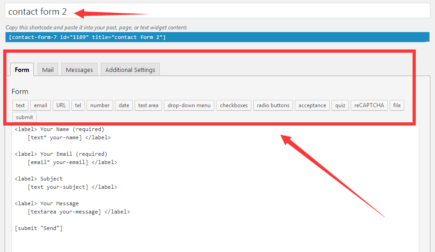
Task: Insert a checkboxes tag
Action: tap(234, 105)
